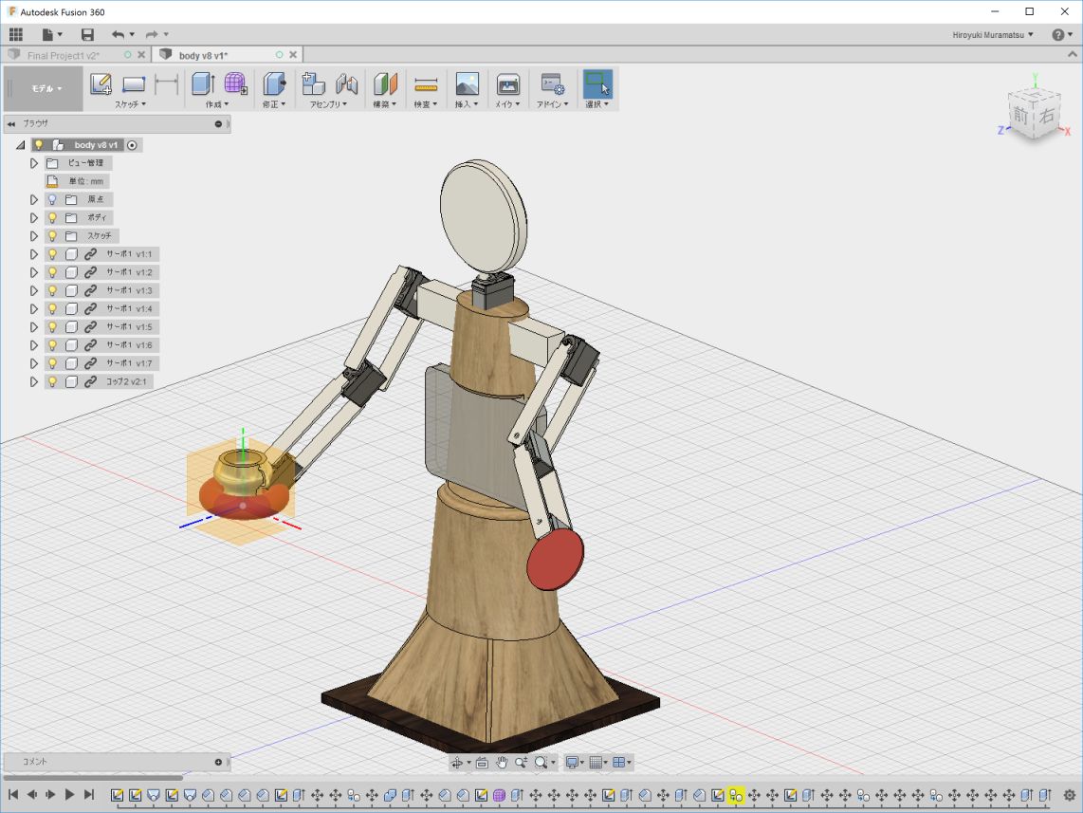1083x813 pixels.
Task: Jump to timeline beginning
Action: 13,795
